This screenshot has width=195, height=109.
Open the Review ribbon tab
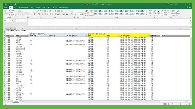(44, 7)
